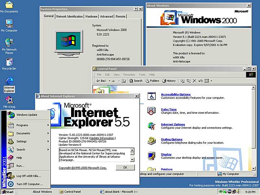260x195 pixels.
Task: Open Copyright 1995-2000 Microsoft Corp. link
Action: [x=83, y=168]
